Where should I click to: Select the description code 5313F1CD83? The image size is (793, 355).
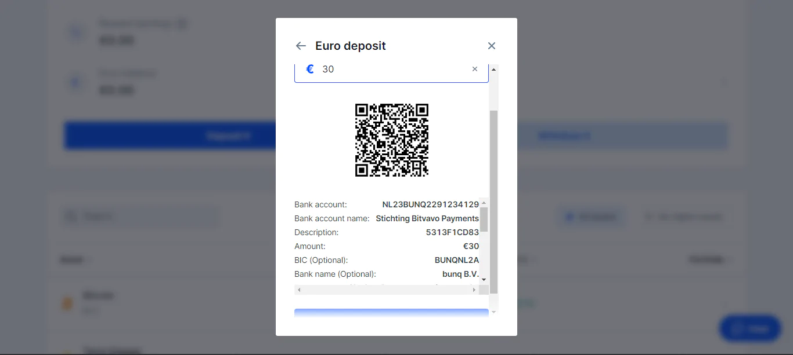point(452,232)
